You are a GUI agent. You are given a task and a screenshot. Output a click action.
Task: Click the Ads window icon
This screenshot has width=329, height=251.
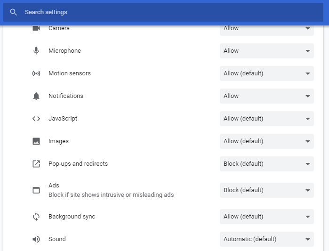tap(36, 190)
